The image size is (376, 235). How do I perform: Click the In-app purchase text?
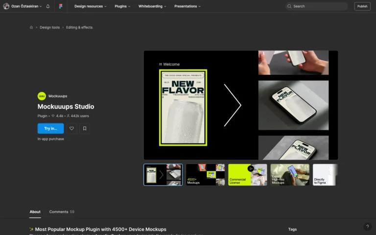pyautogui.click(x=50, y=139)
